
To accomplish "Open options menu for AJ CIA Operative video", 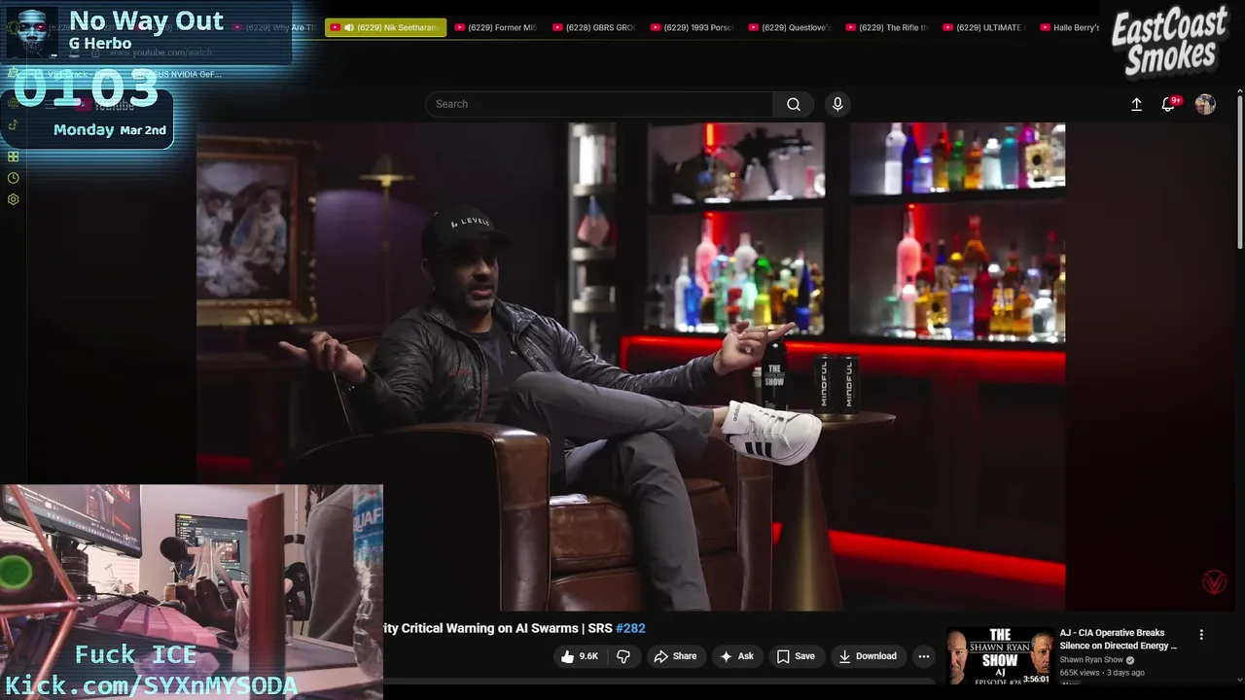I will (x=1201, y=634).
